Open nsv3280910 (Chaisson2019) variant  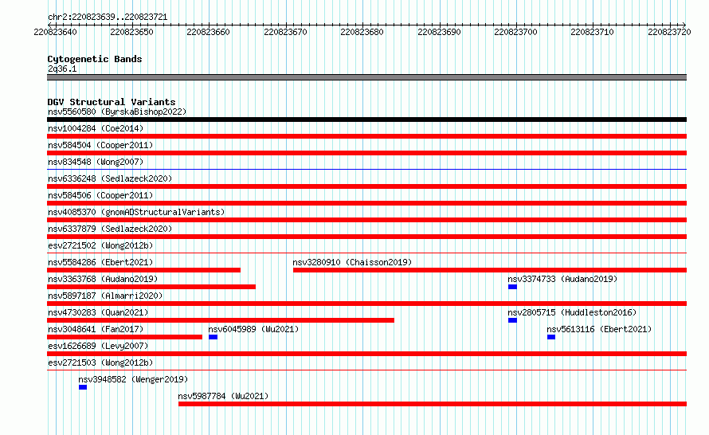(x=352, y=262)
